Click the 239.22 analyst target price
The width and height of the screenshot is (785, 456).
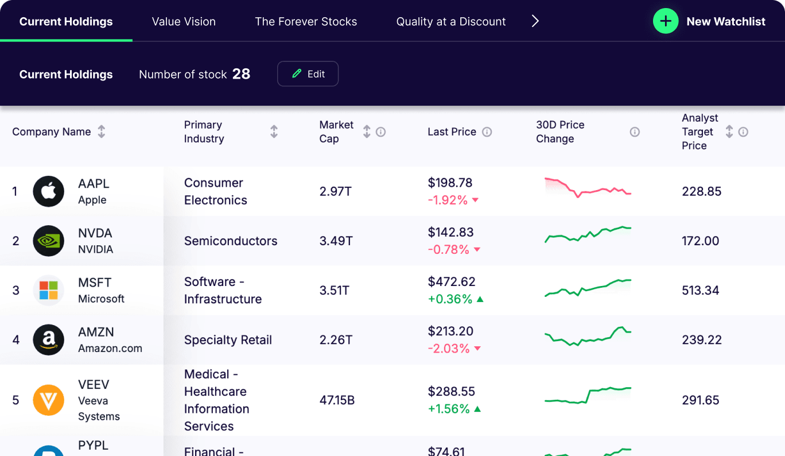pyautogui.click(x=701, y=339)
